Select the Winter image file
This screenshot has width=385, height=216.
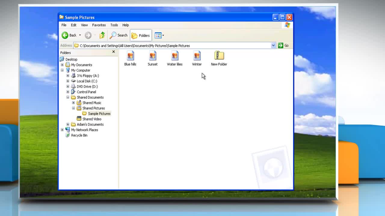[x=197, y=58]
